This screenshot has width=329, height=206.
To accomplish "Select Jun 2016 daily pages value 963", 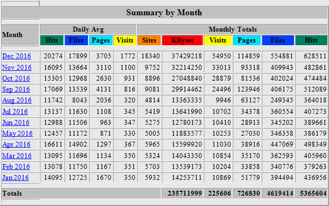I will point(106,122).
